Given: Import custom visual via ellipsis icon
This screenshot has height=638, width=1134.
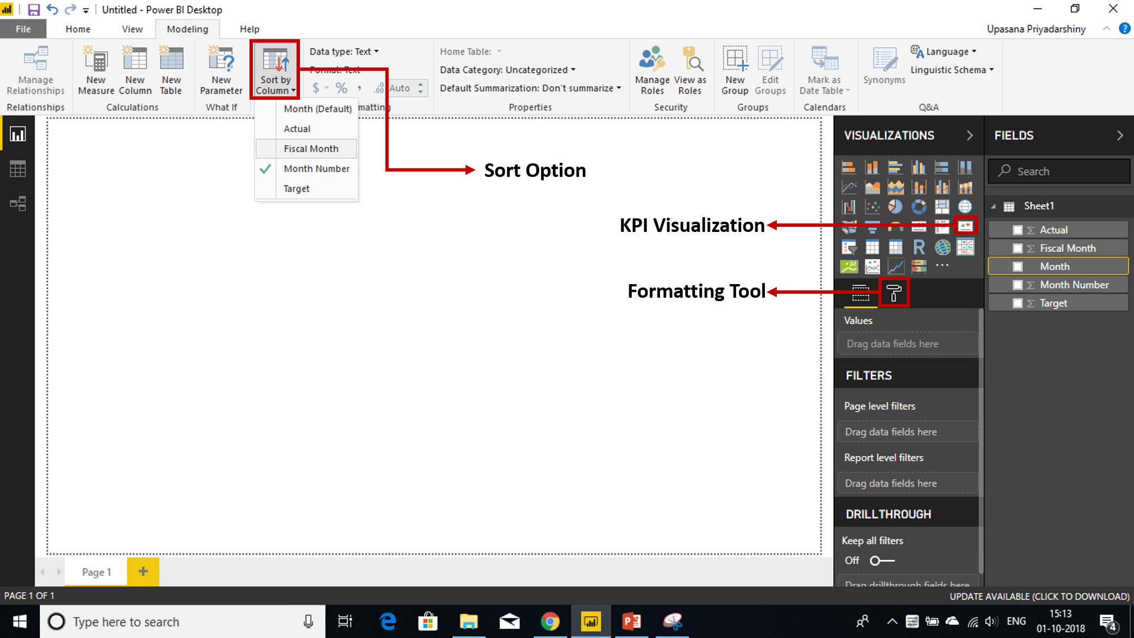Looking at the screenshot, I should tap(942, 266).
